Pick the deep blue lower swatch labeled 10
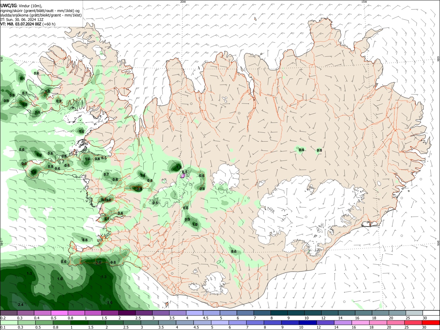Screen dimensions: 440x330 [308, 322]
